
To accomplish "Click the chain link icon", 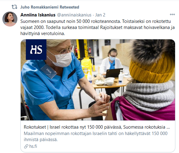I will [x=26, y=146].
